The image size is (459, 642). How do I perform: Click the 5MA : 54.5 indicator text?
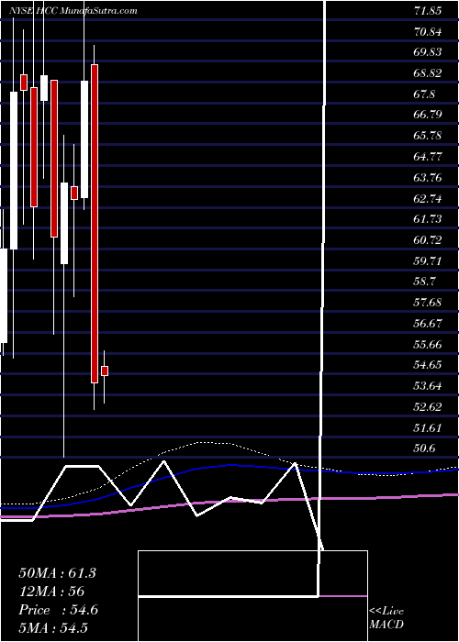(53, 628)
